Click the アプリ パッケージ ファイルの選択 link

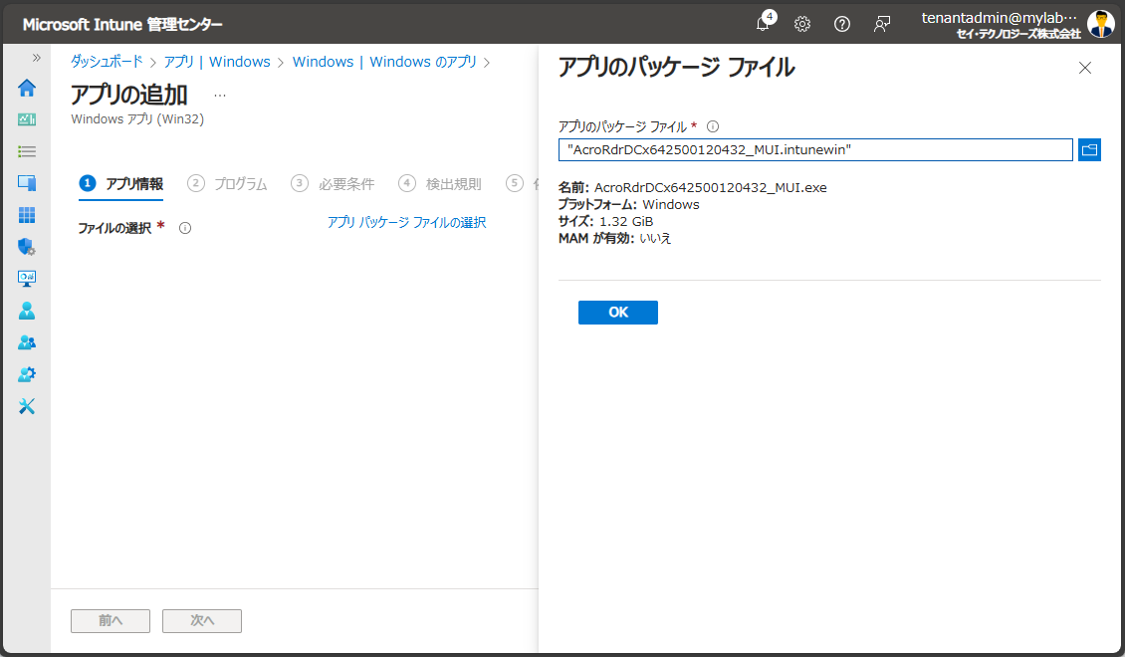pyautogui.click(x=404, y=222)
